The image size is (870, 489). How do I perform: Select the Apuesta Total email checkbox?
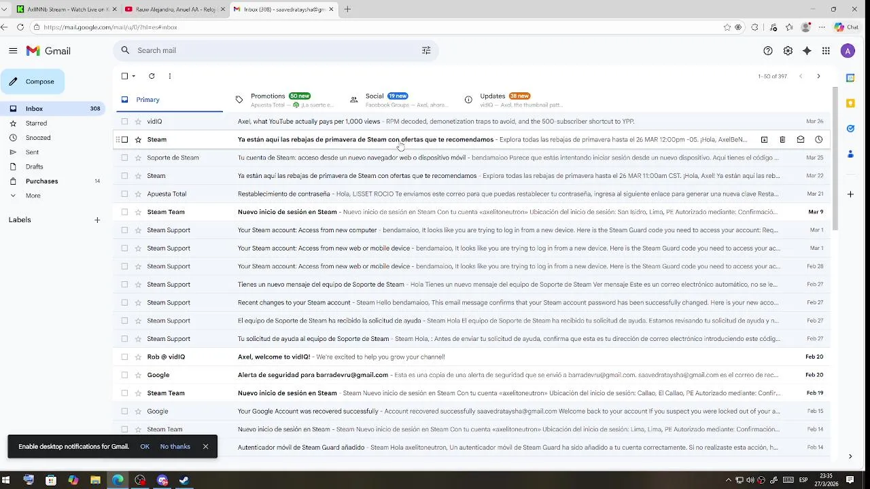coord(124,194)
